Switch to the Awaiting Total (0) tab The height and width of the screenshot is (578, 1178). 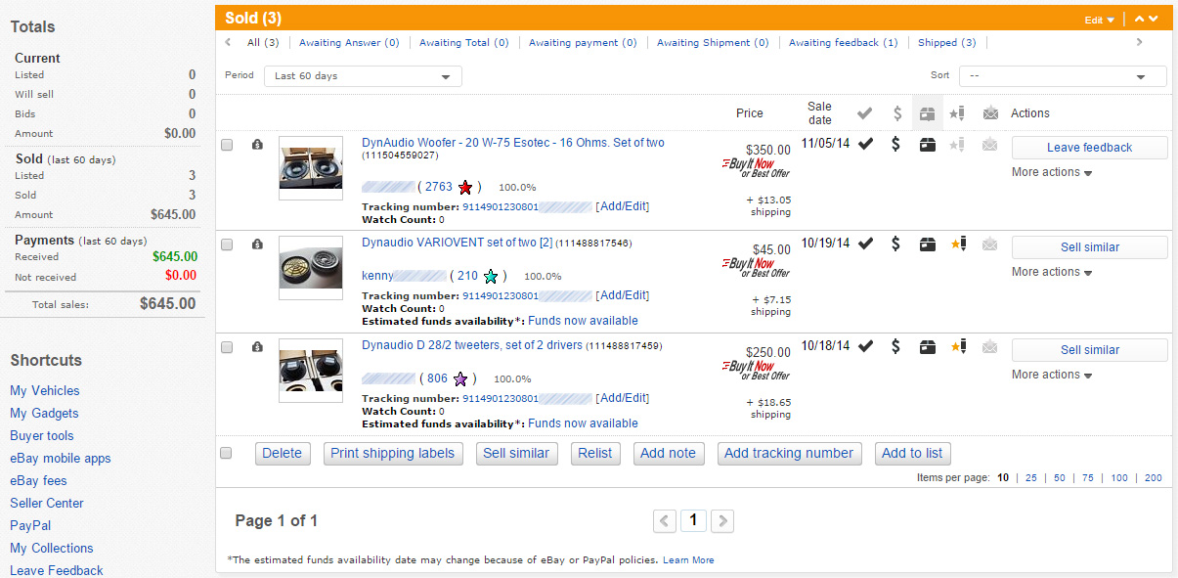point(464,43)
